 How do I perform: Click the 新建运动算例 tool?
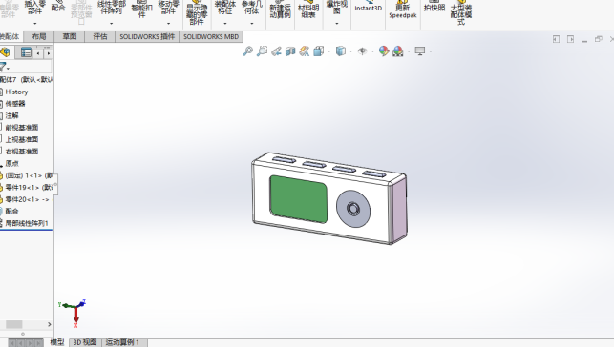point(280,10)
